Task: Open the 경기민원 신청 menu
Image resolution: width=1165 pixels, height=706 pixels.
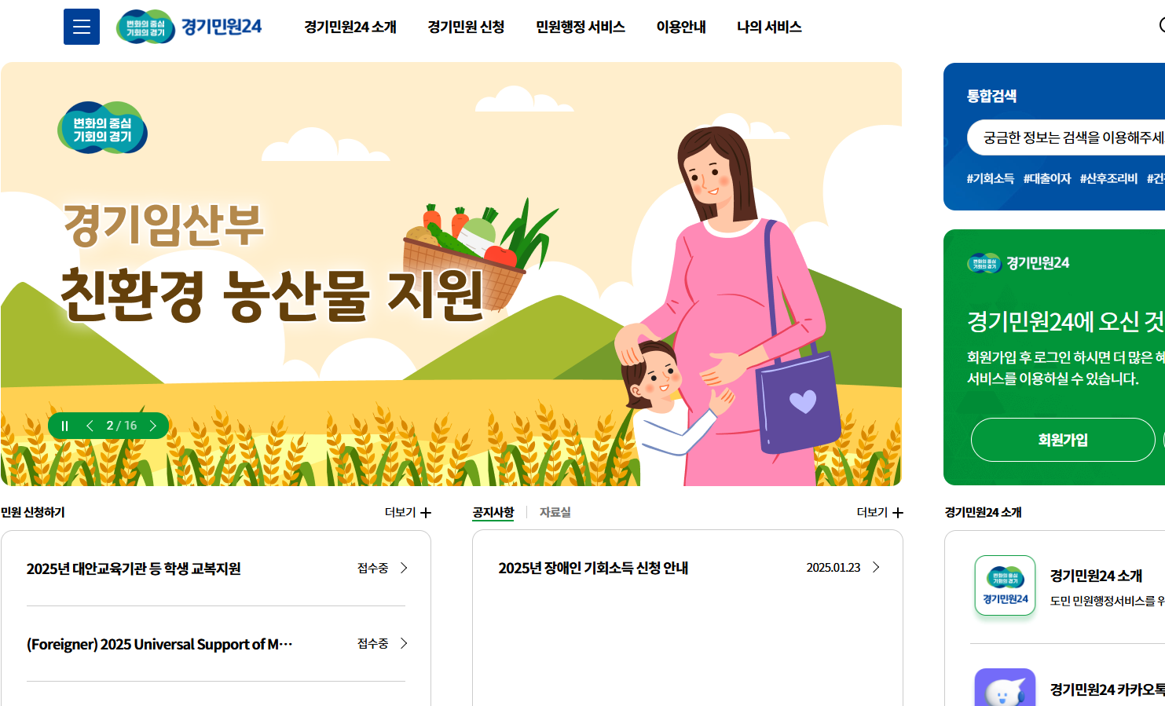Action: (x=466, y=27)
